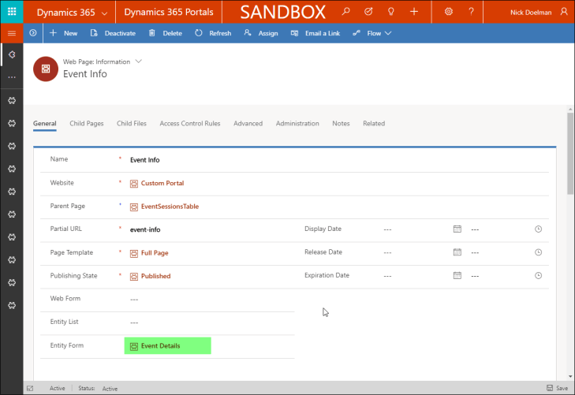
Task: Edit the Name field Event Info
Action: click(x=339, y=160)
